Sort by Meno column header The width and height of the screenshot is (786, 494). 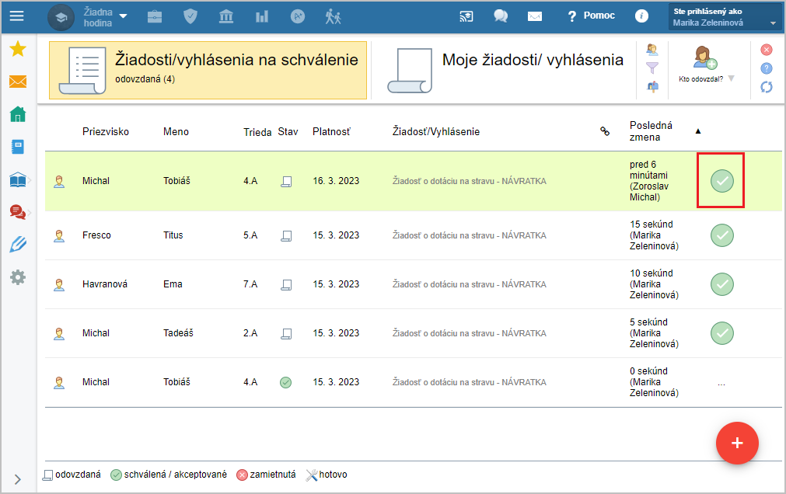point(176,132)
